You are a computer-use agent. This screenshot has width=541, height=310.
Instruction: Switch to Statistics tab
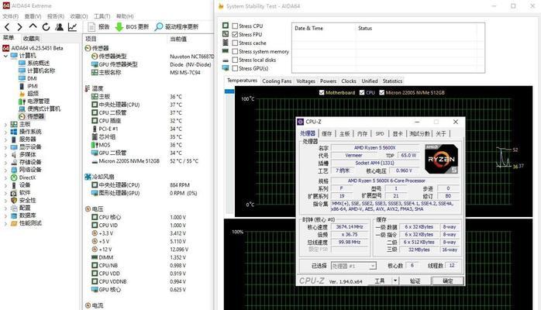pyautogui.click(x=392, y=81)
